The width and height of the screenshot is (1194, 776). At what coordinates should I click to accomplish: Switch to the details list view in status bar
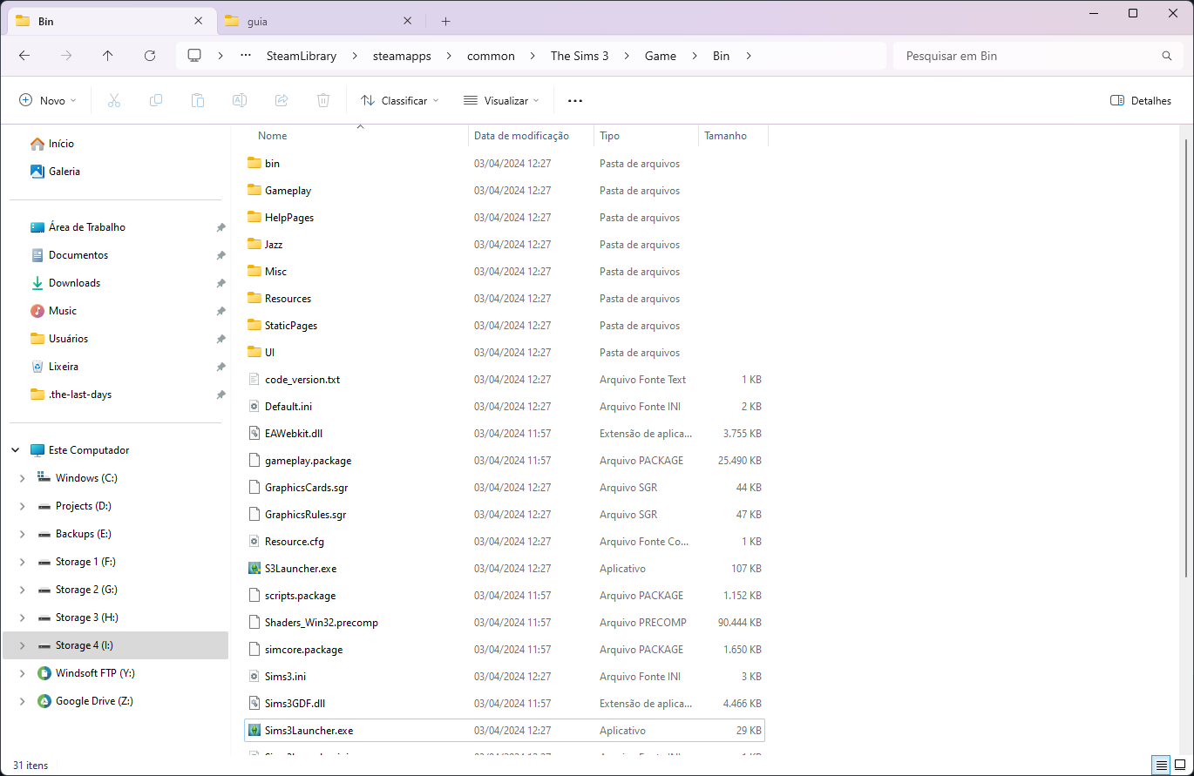click(1161, 766)
